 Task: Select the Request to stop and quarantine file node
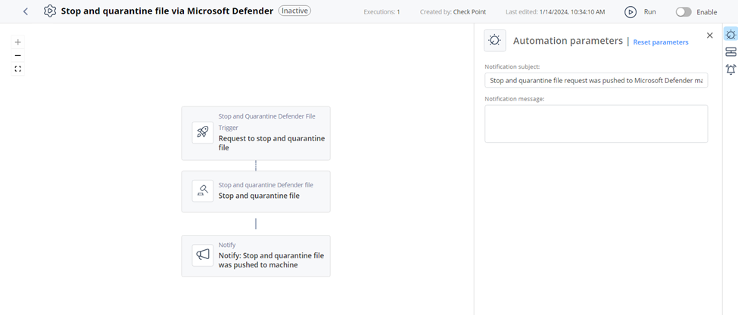click(x=256, y=133)
